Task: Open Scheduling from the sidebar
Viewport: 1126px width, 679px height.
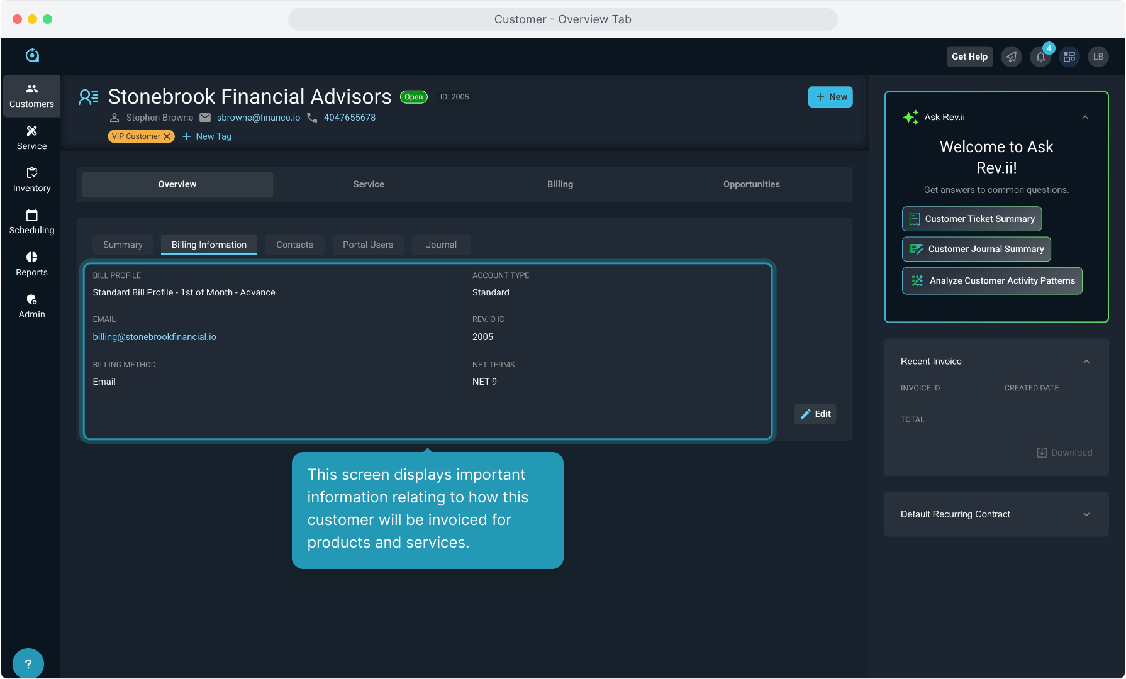Action: pos(31,222)
